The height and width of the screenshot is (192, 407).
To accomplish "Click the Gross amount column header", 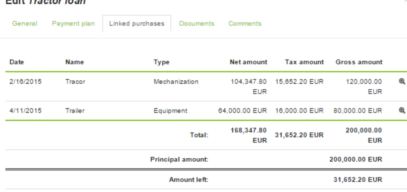I will tap(359, 62).
